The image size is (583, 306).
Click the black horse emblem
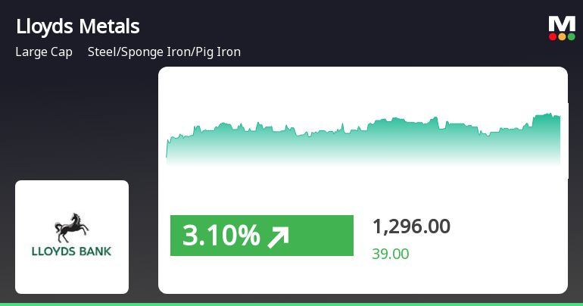(72, 226)
